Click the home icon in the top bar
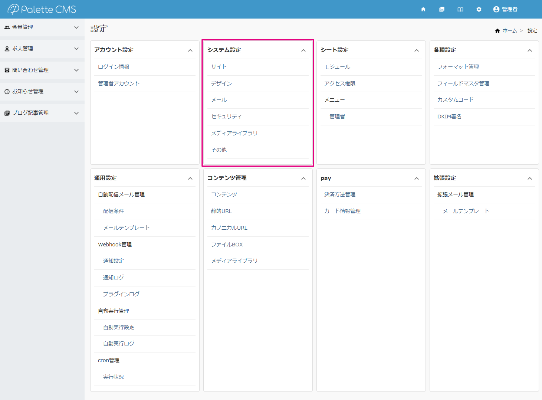The image size is (542, 400). click(423, 9)
